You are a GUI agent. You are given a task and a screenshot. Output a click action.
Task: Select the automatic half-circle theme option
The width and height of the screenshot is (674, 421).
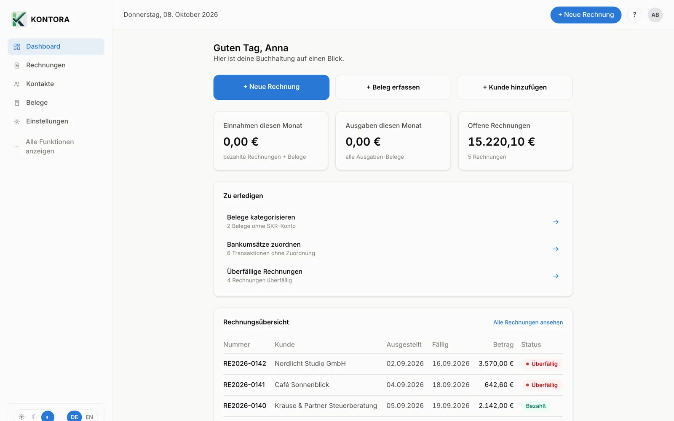48,417
